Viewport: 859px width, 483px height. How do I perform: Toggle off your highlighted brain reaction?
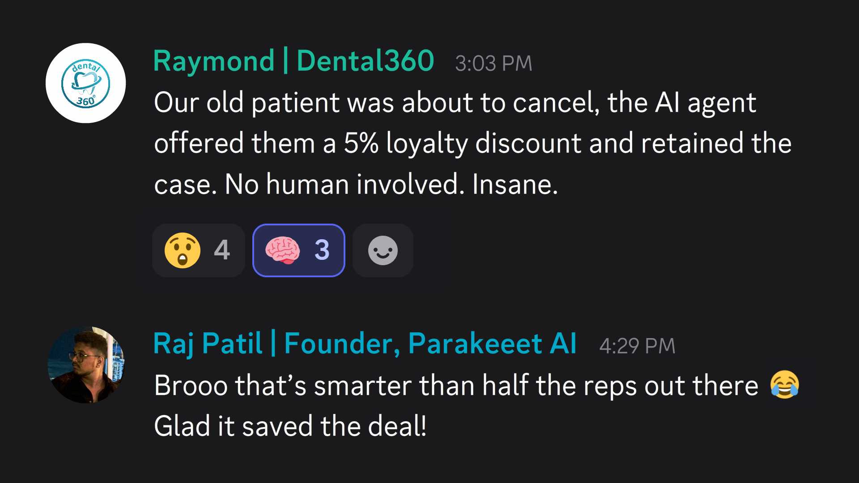(x=298, y=250)
